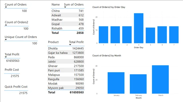Select the Mysore pak product row
Viewport: 183px width, 102px height.
[x=66, y=88]
